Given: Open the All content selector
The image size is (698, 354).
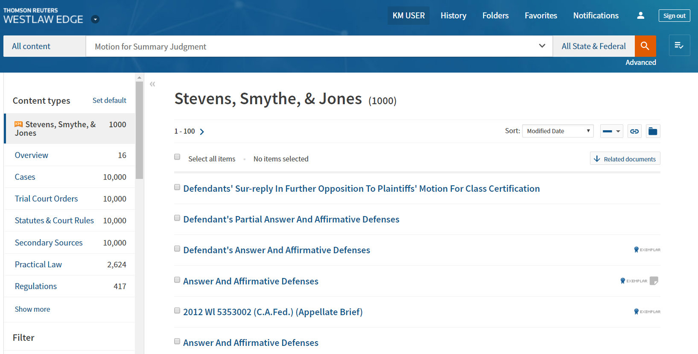Looking at the screenshot, I should pyautogui.click(x=45, y=46).
